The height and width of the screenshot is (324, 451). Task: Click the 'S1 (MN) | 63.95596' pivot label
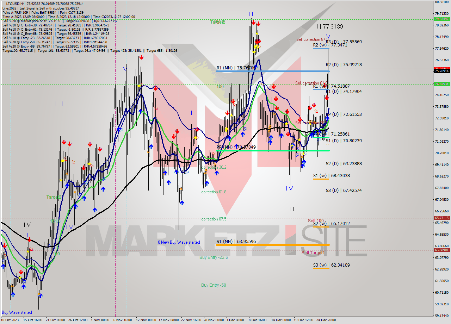click(236, 241)
